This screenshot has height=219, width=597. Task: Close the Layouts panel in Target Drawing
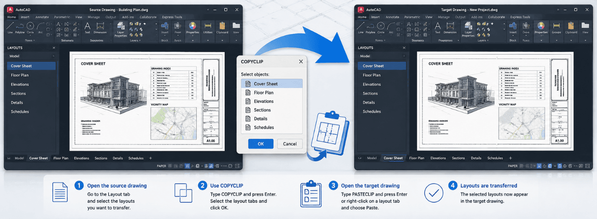click(x=404, y=48)
